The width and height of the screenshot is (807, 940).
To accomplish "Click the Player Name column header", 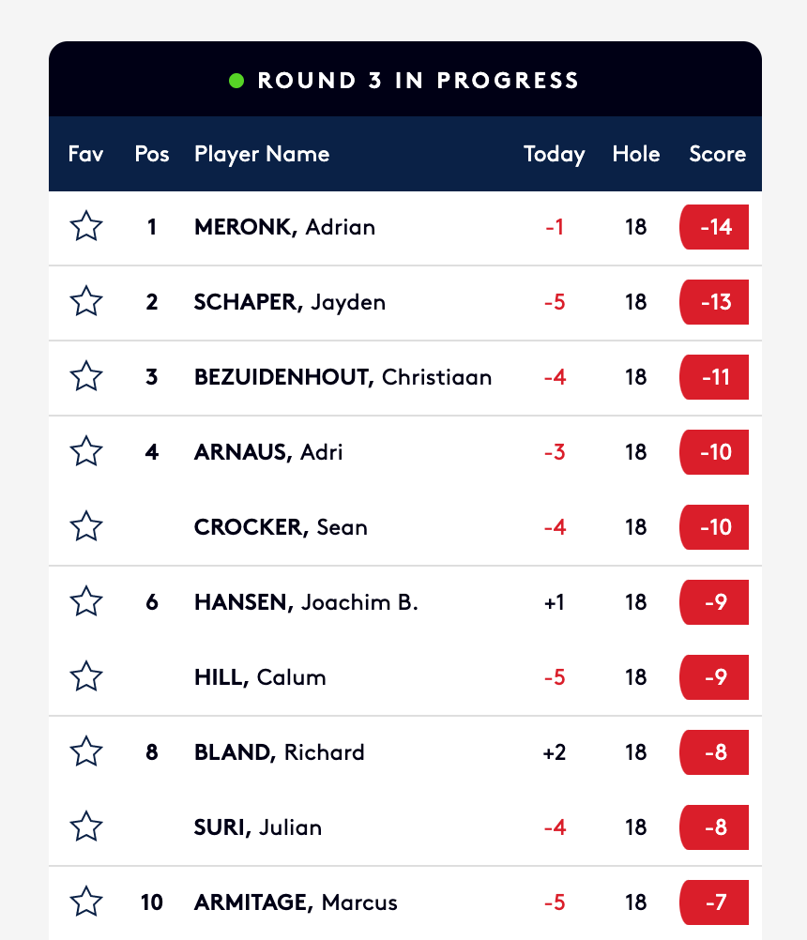I will [x=262, y=155].
